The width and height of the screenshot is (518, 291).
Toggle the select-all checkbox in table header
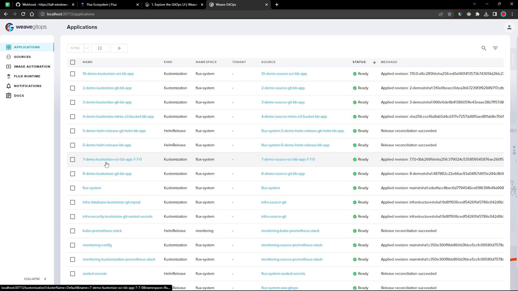click(x=73, y=62)
